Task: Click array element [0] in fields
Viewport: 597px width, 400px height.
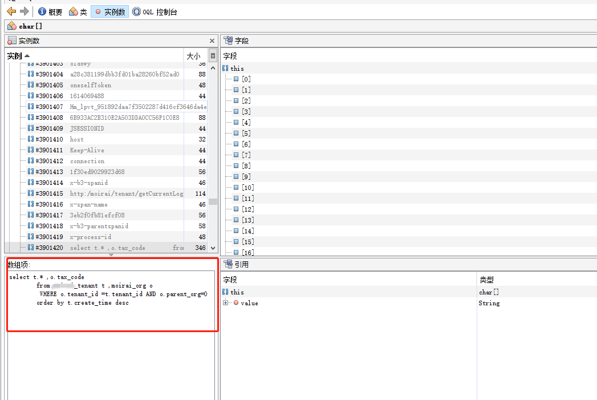Action: pos(246,79)
